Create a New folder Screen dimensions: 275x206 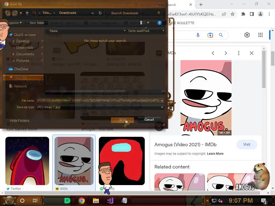pyautogui.click(x=37, y=23)
